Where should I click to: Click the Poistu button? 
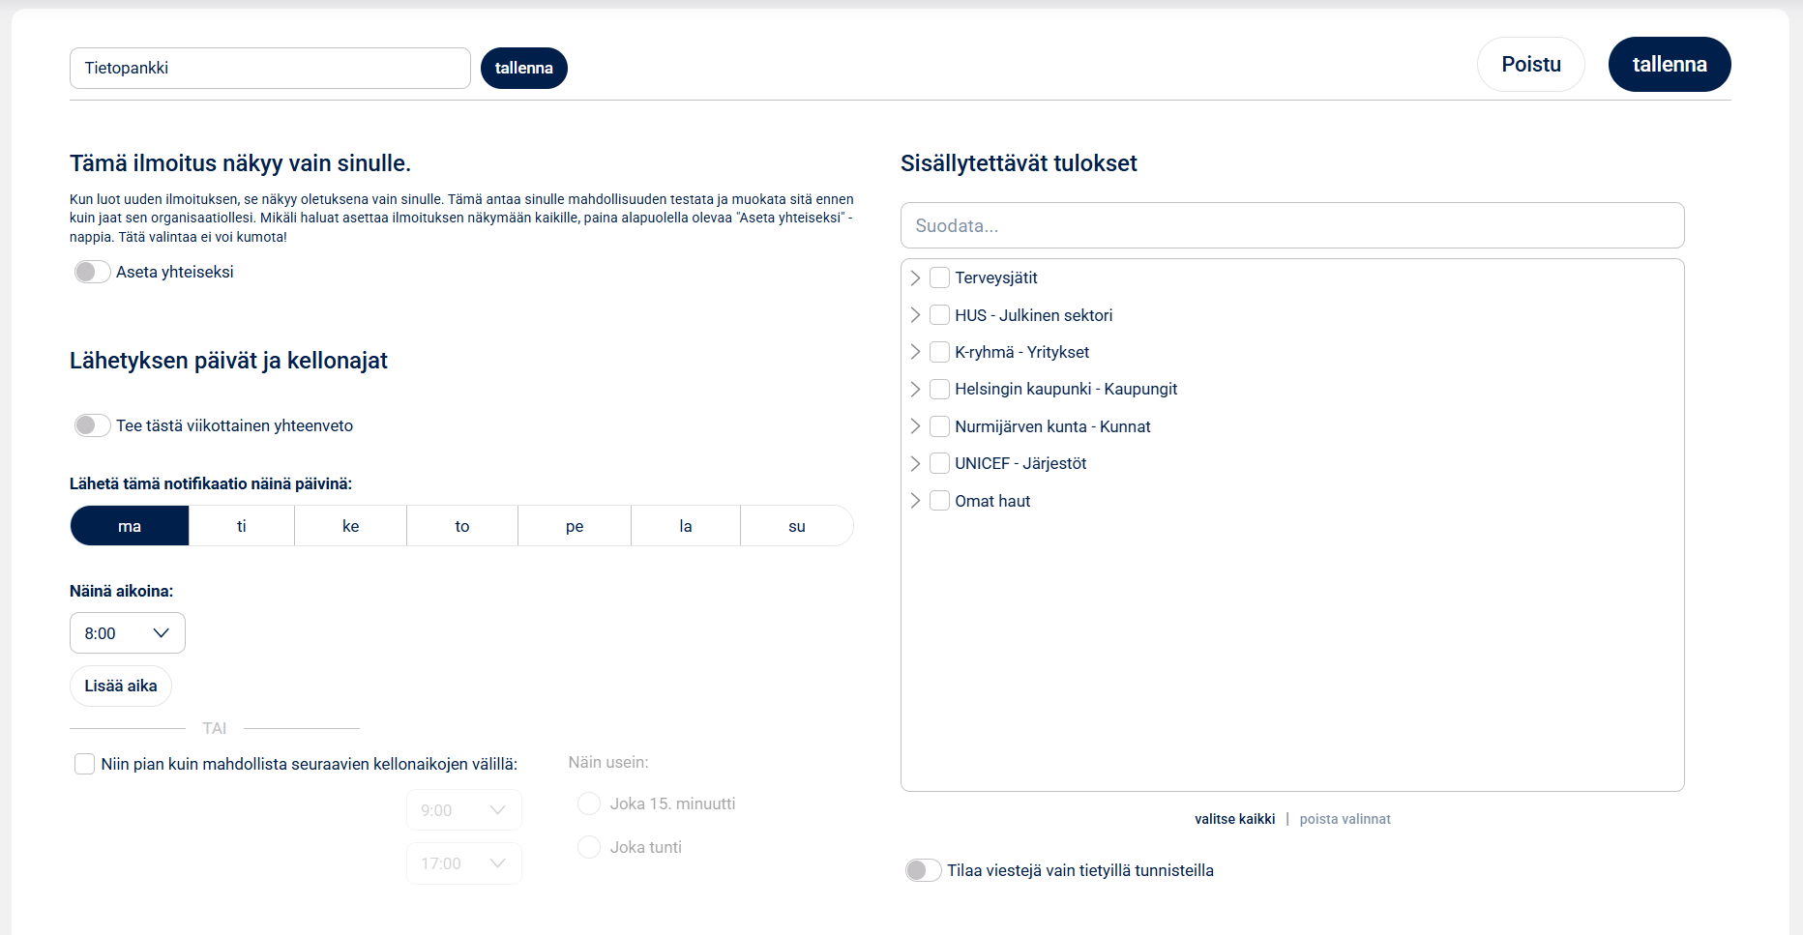coord(1530,65)
